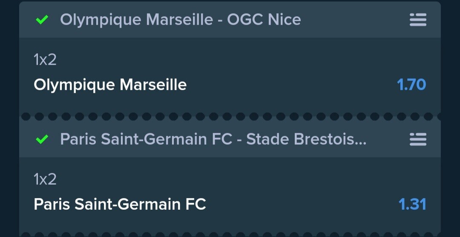Select gray 'Paris Saint-Germain FC' in second match header
This screenshot has width=460, height=237.
146,140
